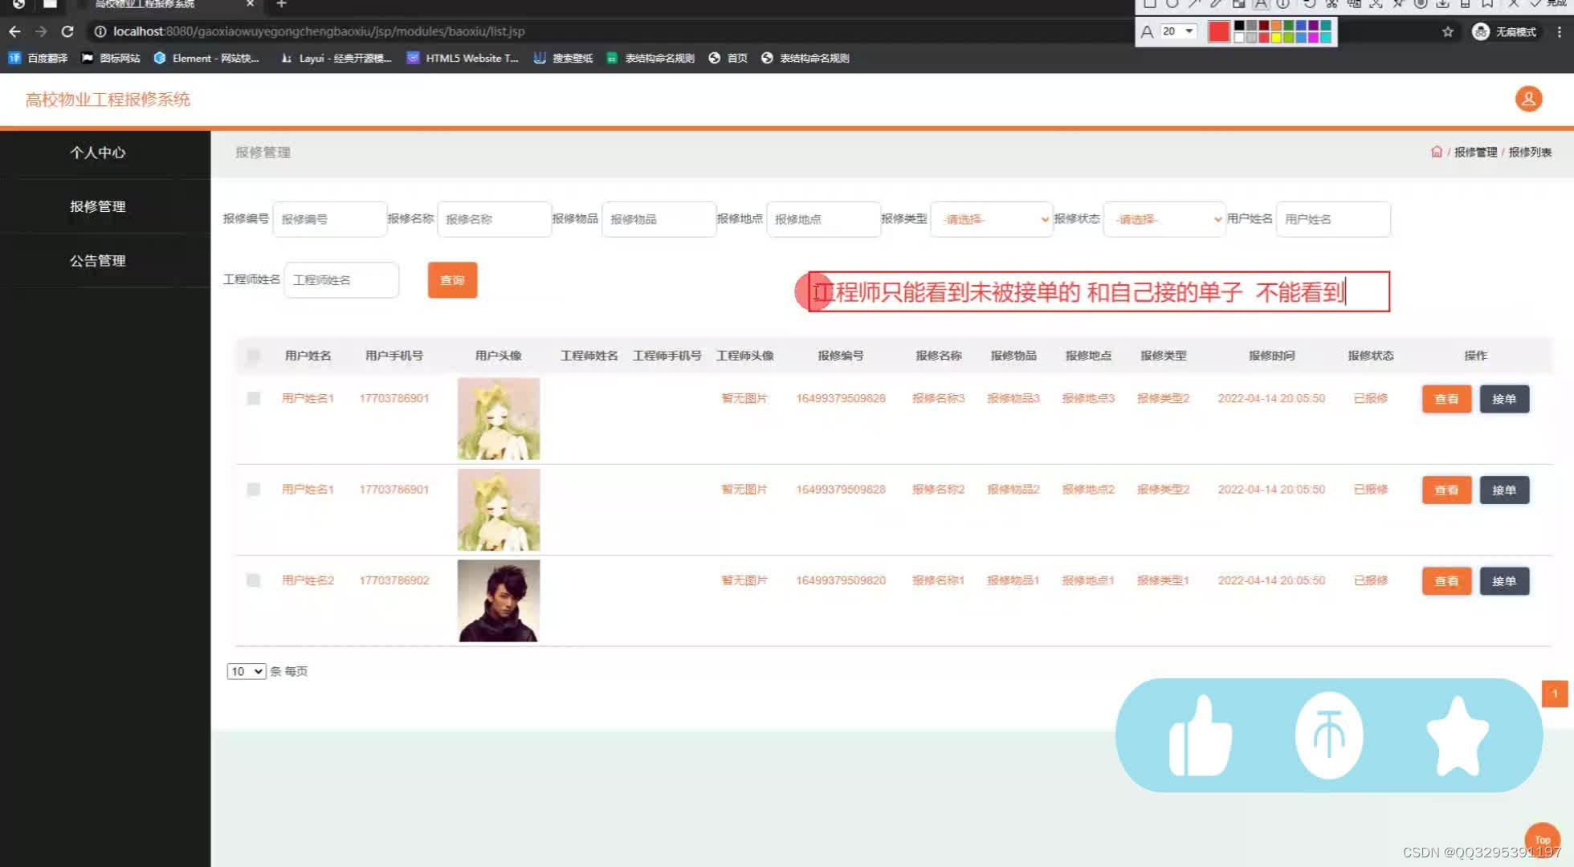This screenshot has width=1574, height=867.
Task: Close the 高校物业工程报修系统 browser tab
Action: pyautogui.click(x=250, y=4)
